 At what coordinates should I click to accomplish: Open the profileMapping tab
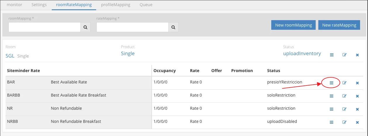pos(115,5)
